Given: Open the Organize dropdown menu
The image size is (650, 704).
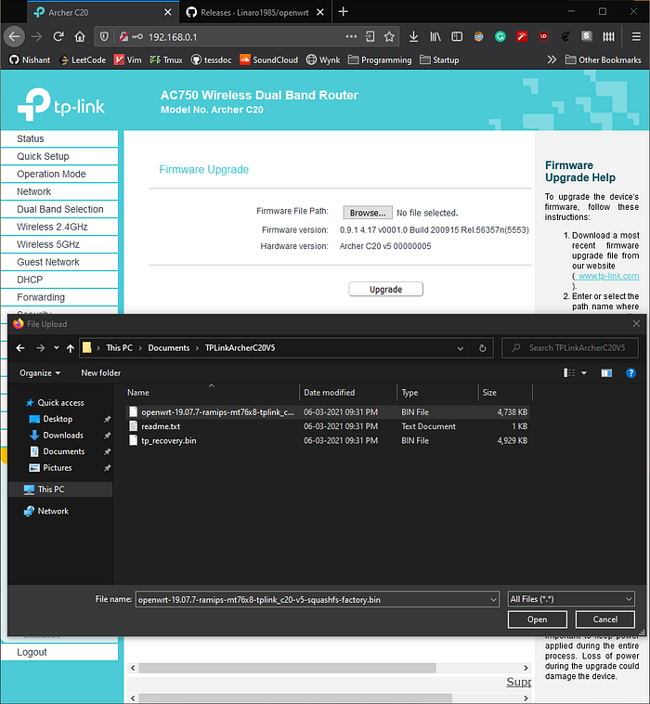Looking at the screenshot, I should [40, 373].
